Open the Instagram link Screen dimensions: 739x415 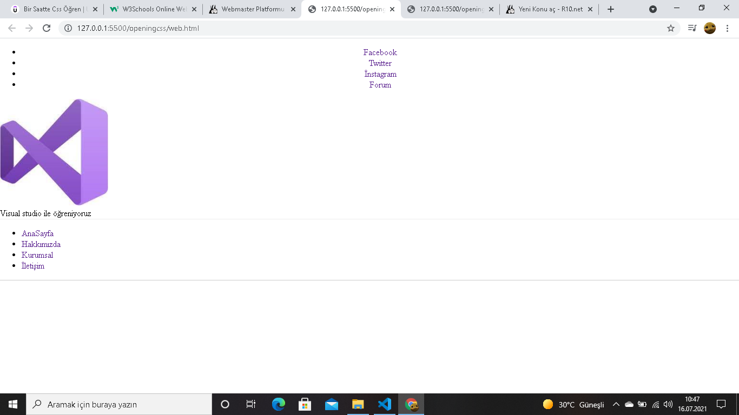pyautogui.click(x=380, y=74)
